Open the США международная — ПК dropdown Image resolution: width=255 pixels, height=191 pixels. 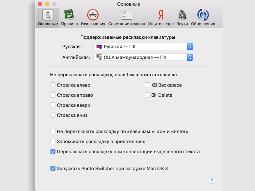[143, 57]
